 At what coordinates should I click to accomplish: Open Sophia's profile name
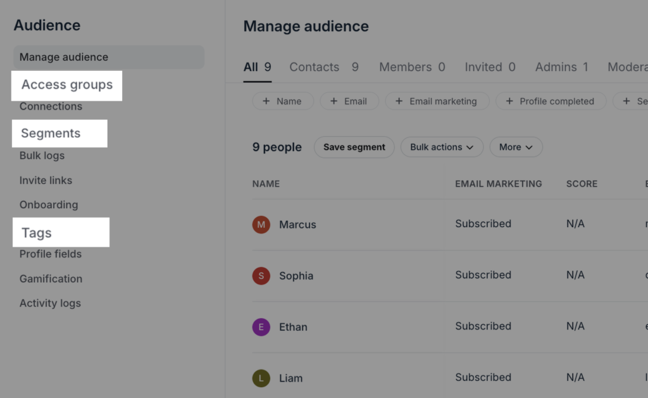click(x=296, y=276)
